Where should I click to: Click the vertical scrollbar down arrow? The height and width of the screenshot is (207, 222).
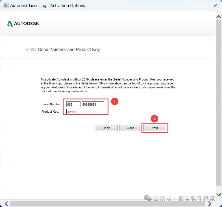pyautogui.click(x=219, y=195)
